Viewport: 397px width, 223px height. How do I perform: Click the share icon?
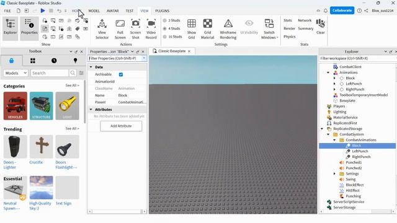tap(366, 11)
